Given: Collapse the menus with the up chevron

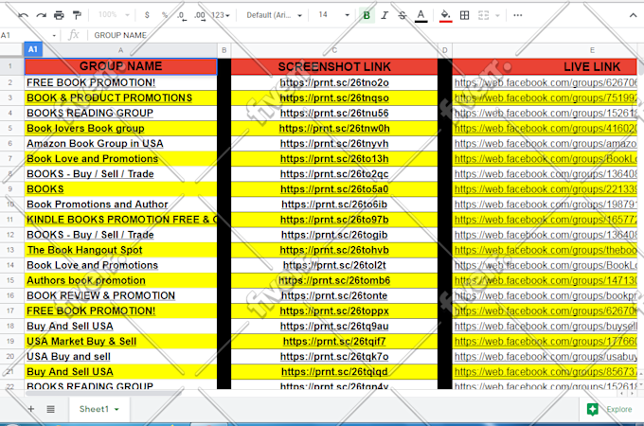Looking at the screenshot, I should point(633,15).
